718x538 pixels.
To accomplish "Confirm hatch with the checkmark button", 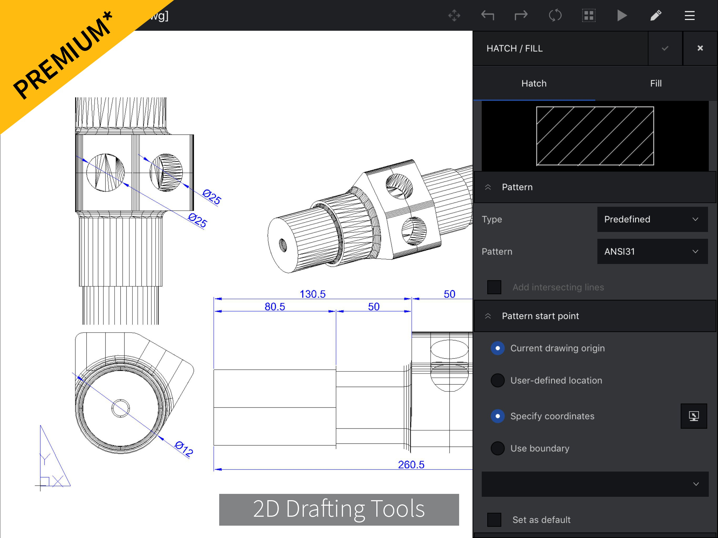I will [665, 48].
